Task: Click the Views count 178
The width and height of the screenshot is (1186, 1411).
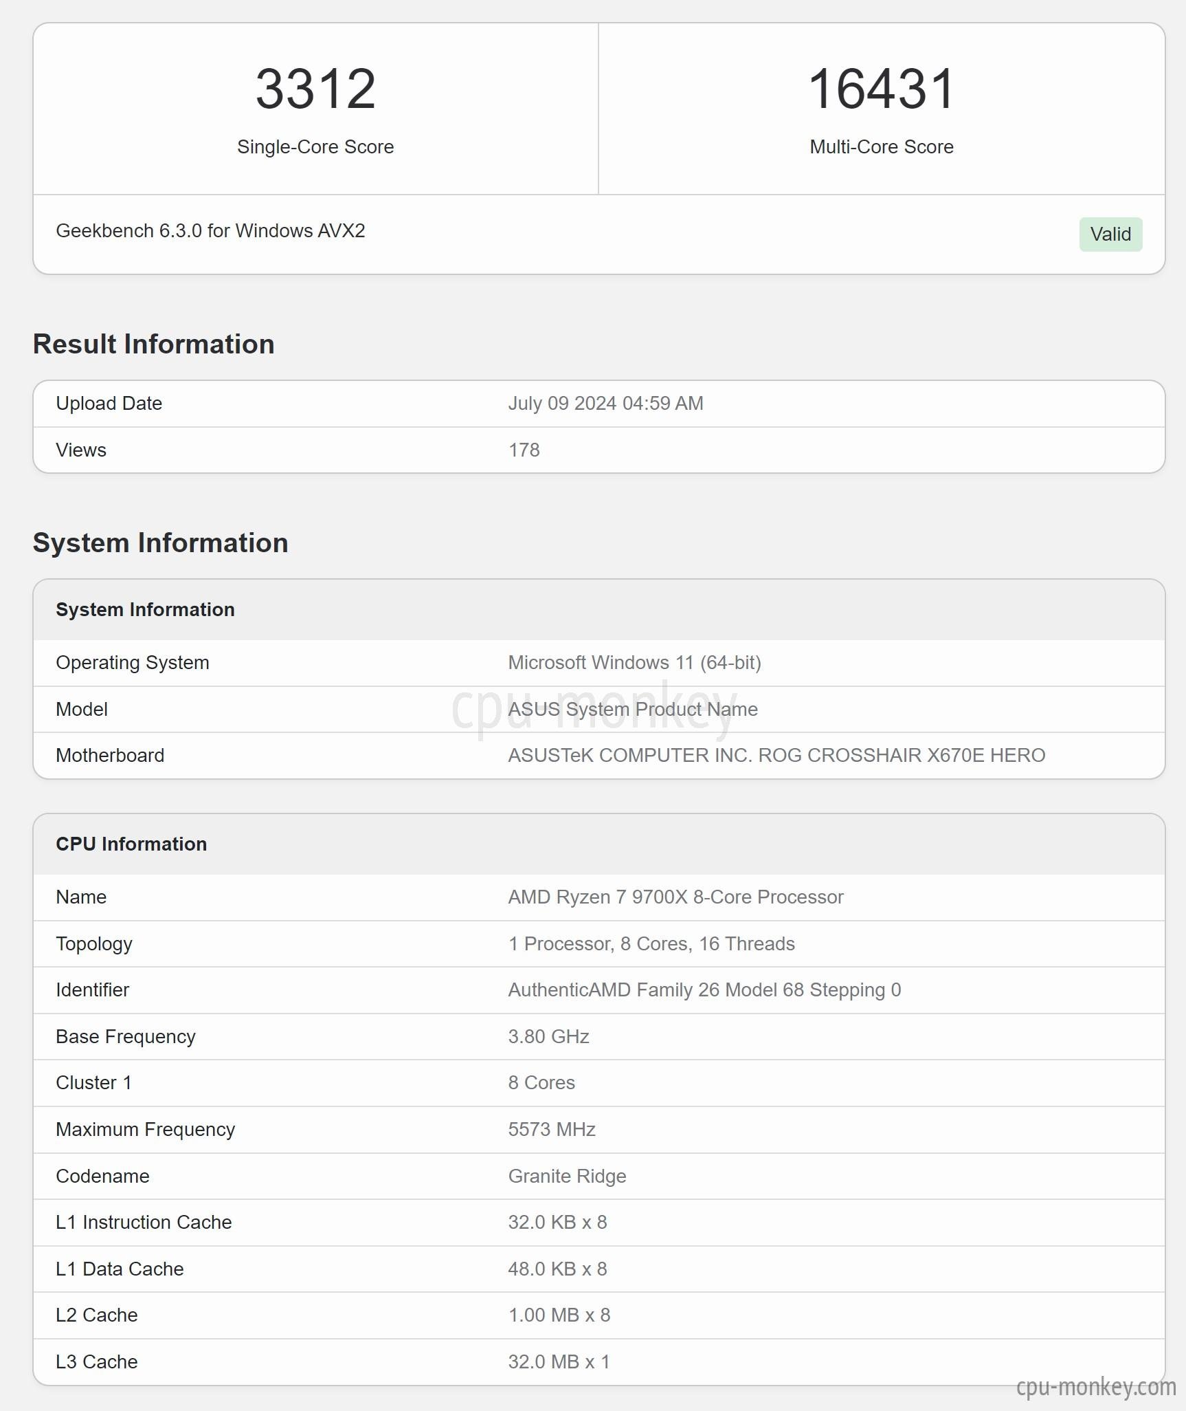Action: [x=524, y=450]
